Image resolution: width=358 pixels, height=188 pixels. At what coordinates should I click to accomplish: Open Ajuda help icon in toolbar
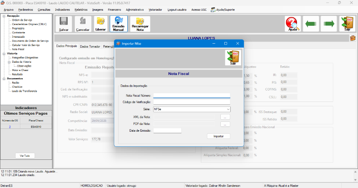click(293, 24)
